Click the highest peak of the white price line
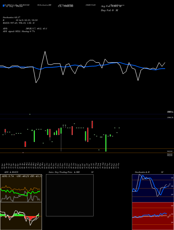The height and width of the screenshot is (230, 174). pos(45,52)
